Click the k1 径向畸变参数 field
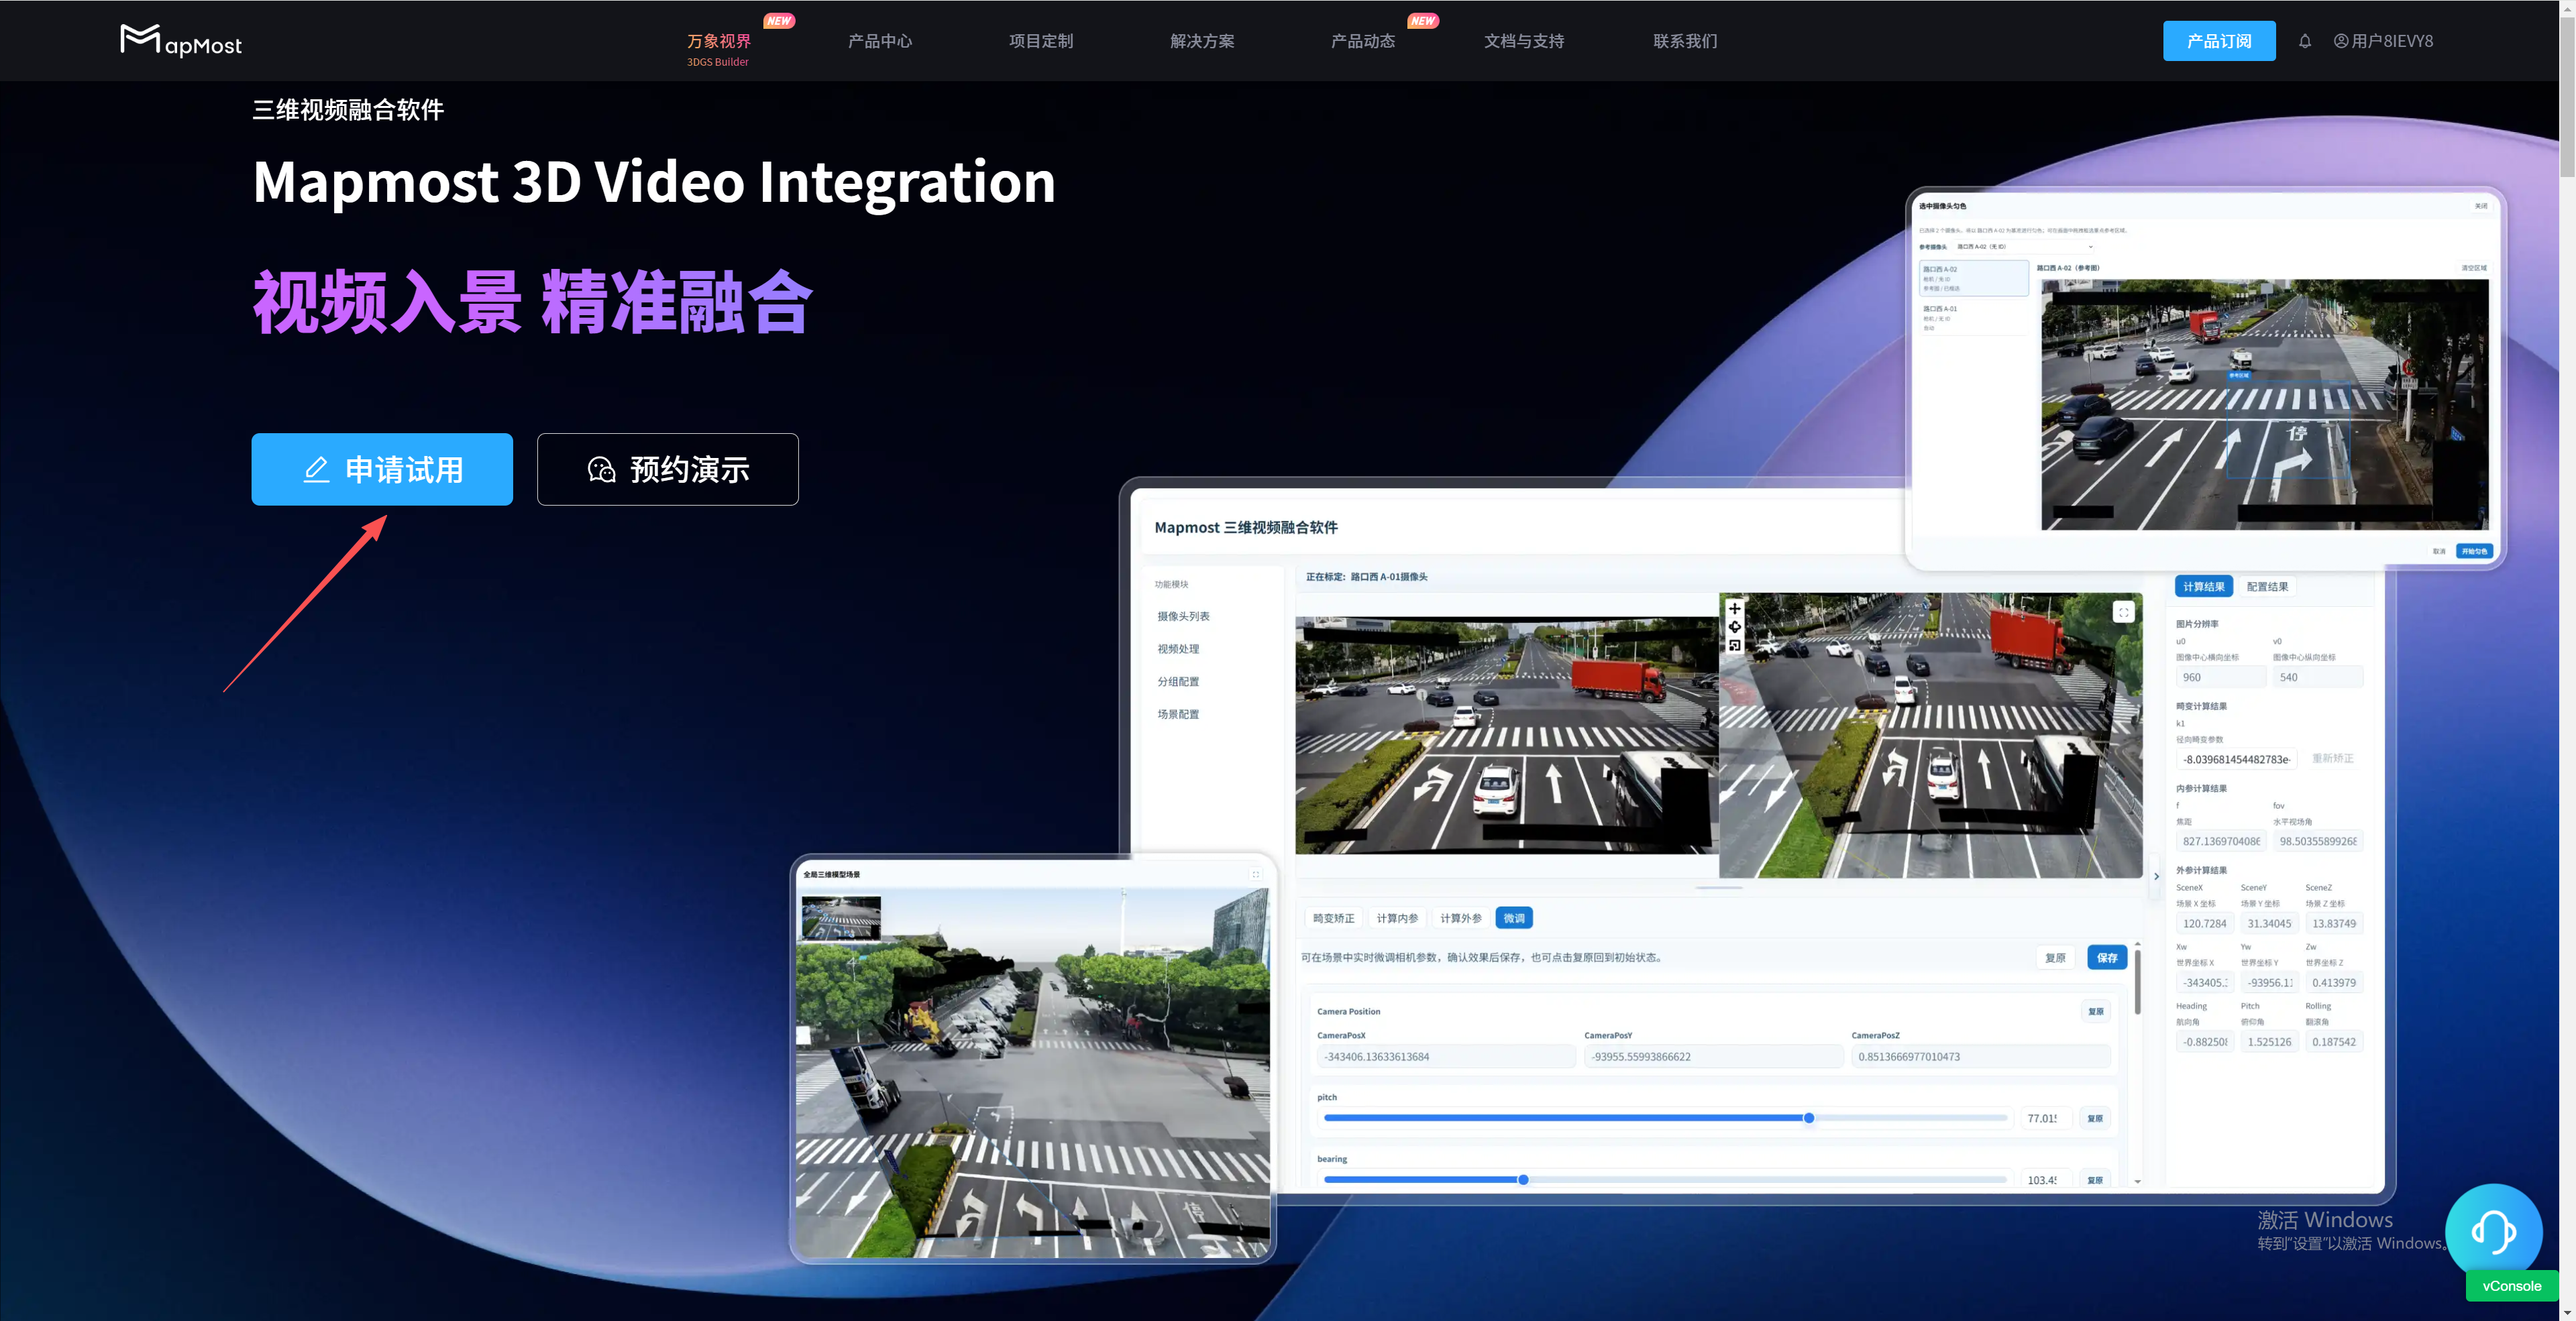The image size is (2576, 1321). (x=2237, y=758)
